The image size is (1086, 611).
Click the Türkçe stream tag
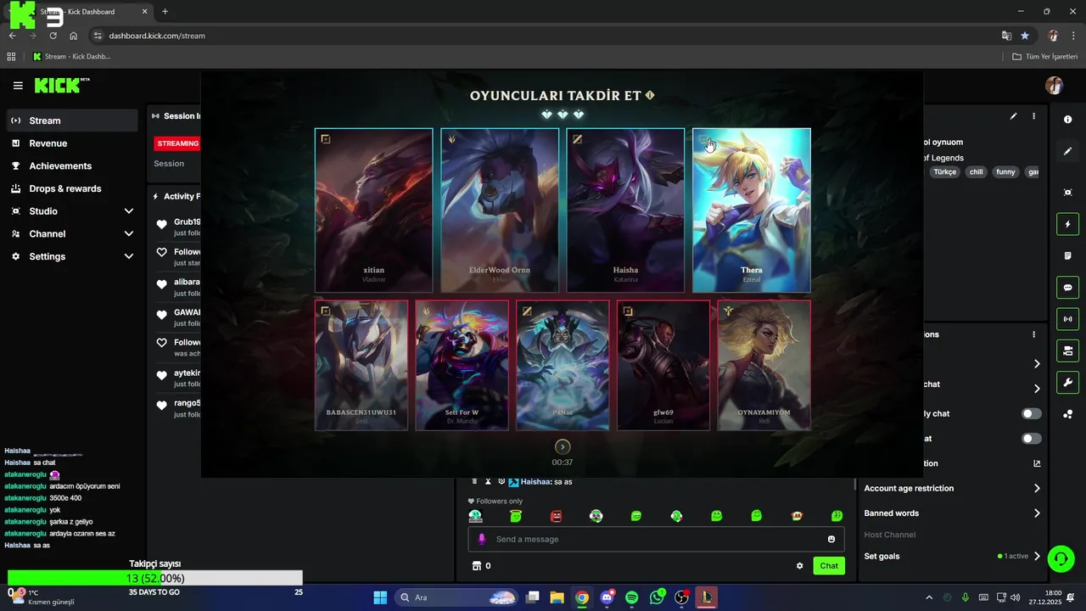pos(944,171)
